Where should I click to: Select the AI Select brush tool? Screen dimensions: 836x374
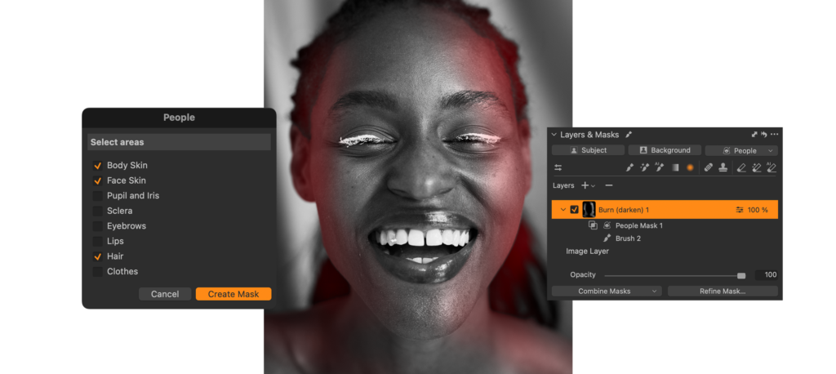(x=660, y=167)
